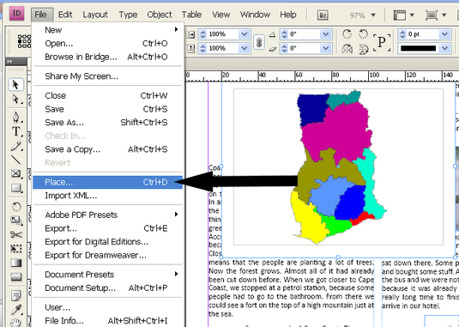Image resolution: width=459 pixels, height=327 pixels.
Task: Select the Gradient Feather tool
Action: tap(15, 276)
